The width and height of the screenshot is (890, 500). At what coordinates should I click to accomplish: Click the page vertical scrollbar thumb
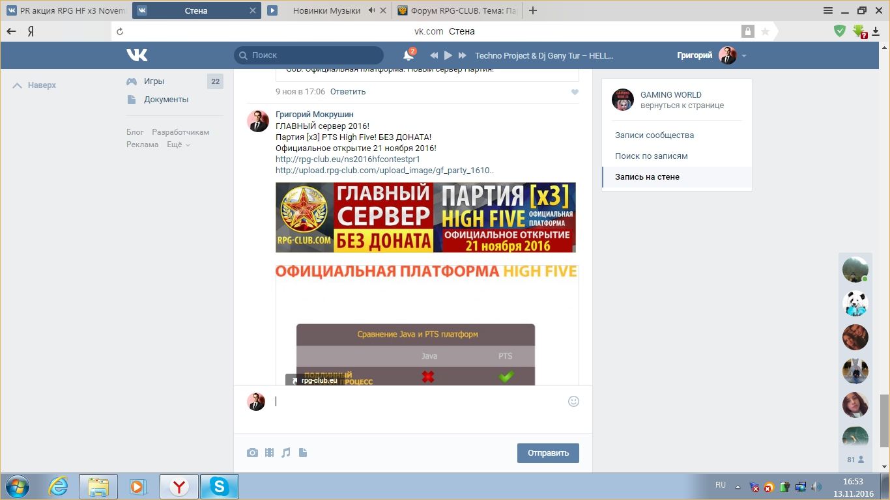click(x=884, y=421)
